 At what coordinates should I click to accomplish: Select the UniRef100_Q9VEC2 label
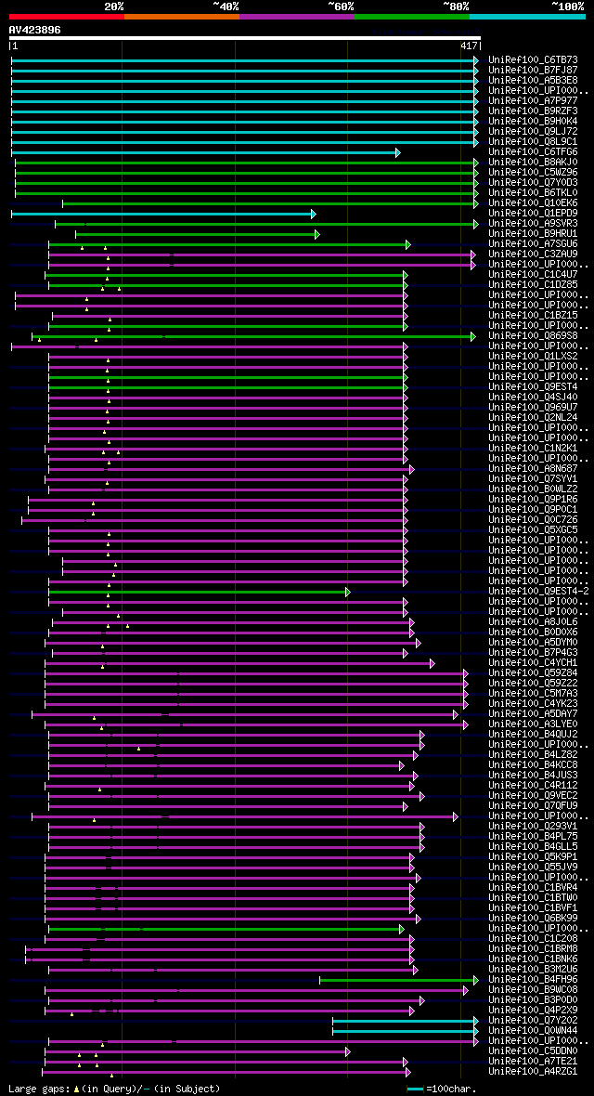click(x=533, y=796)
